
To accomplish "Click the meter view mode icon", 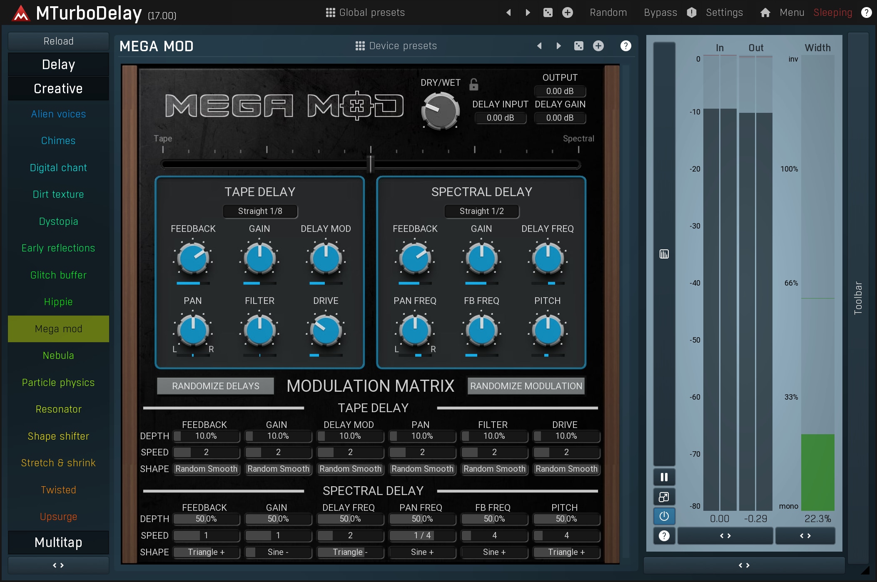I will point(664,254).
